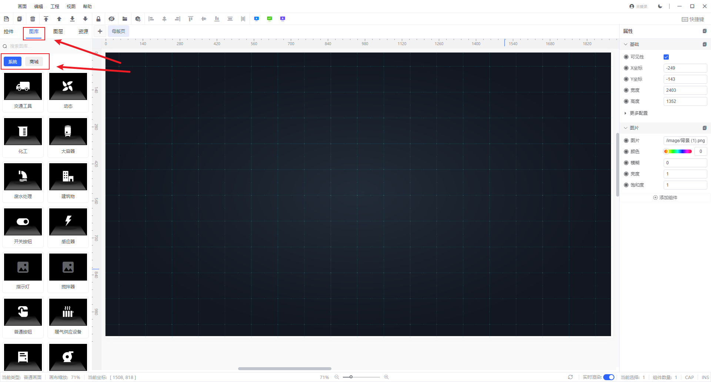Turn off the 实时渲染 switch
Viewport: 711px width, 382px height.
coord(608,377)
